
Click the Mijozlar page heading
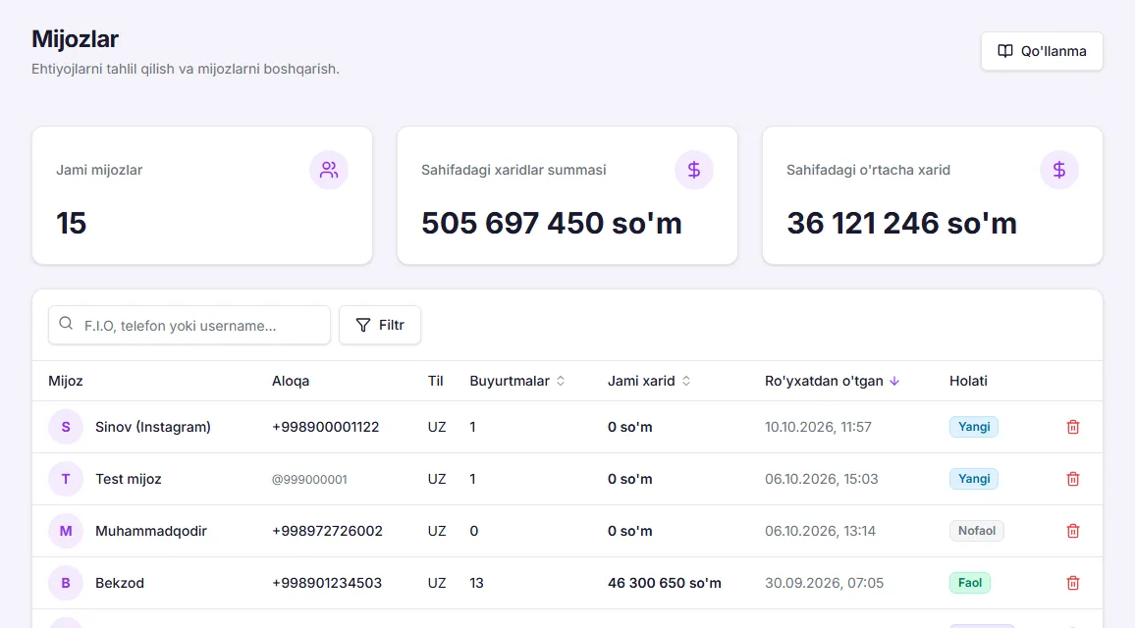click(x=75, y=39)
